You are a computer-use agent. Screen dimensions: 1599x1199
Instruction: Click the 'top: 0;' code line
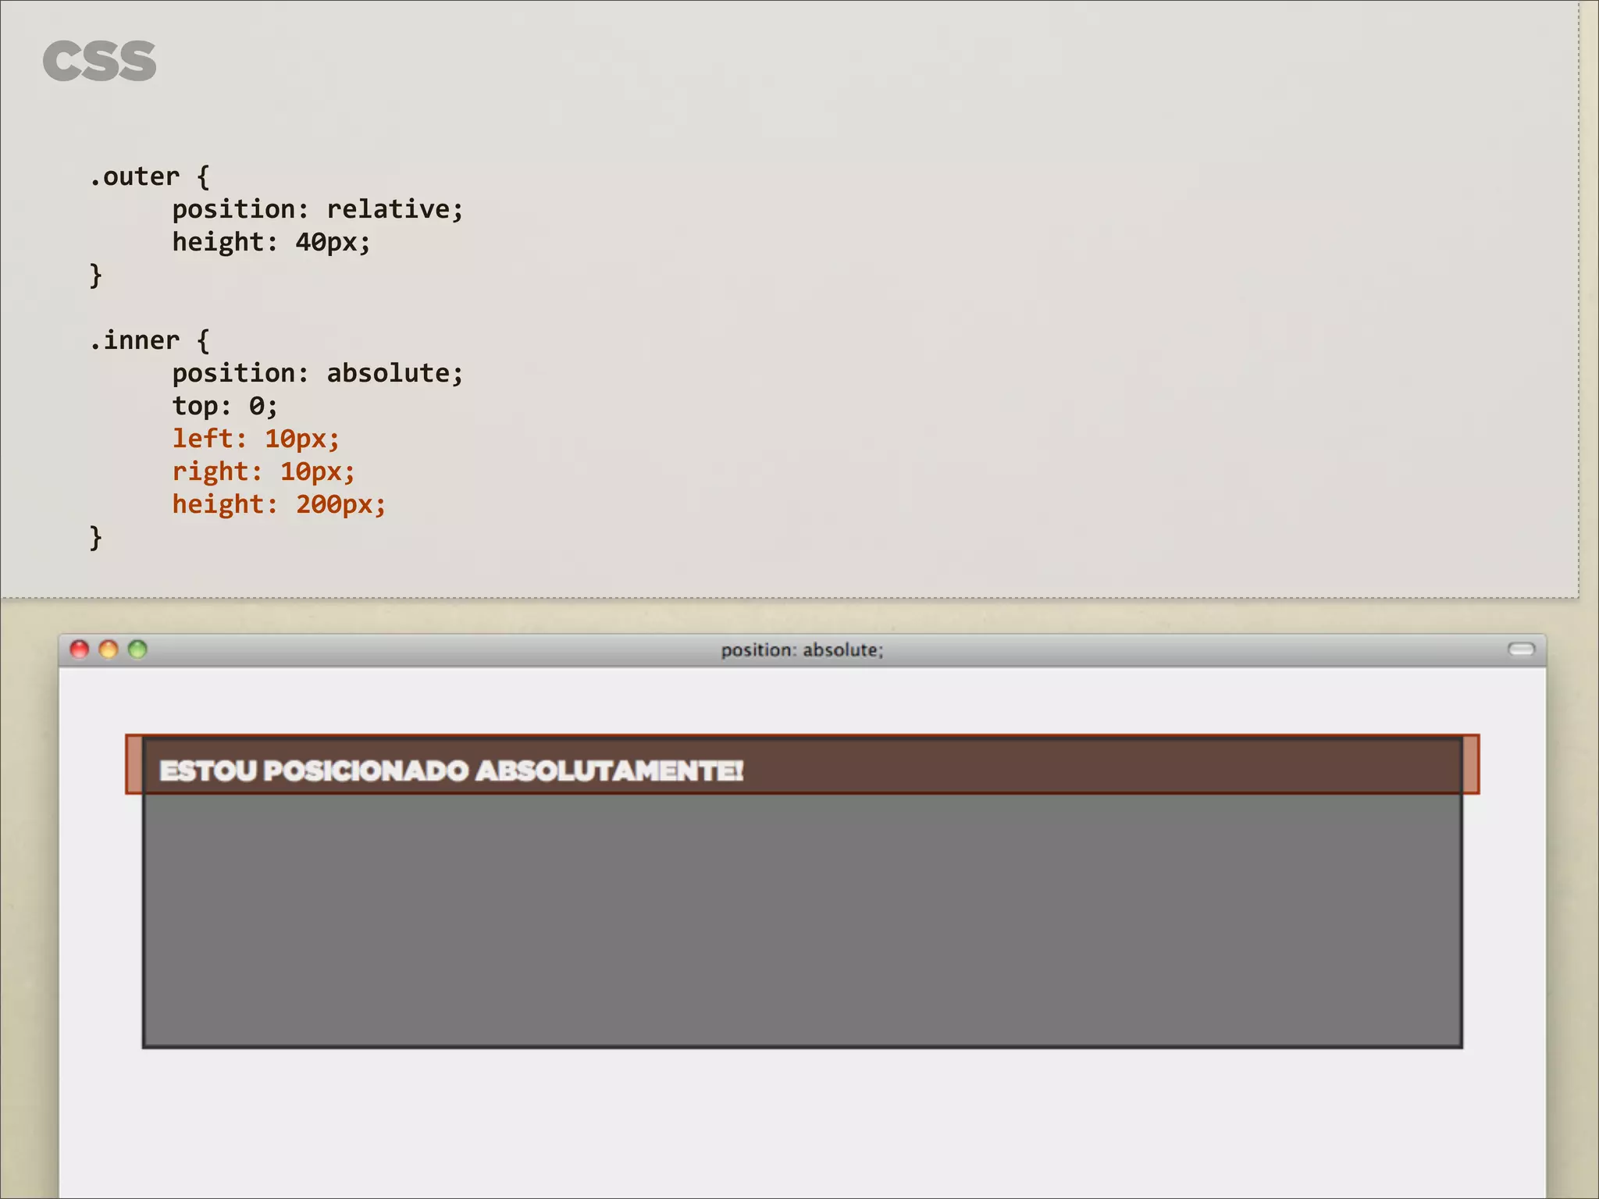pos(225,406)
